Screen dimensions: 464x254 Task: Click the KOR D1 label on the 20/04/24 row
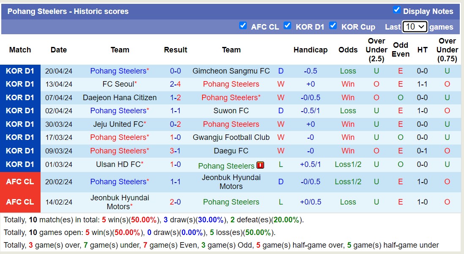click(x=20, y=71)
